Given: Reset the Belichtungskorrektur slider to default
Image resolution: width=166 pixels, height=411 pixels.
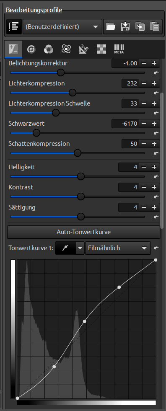Looking at the screenshot, I should [x=156, y=72].
